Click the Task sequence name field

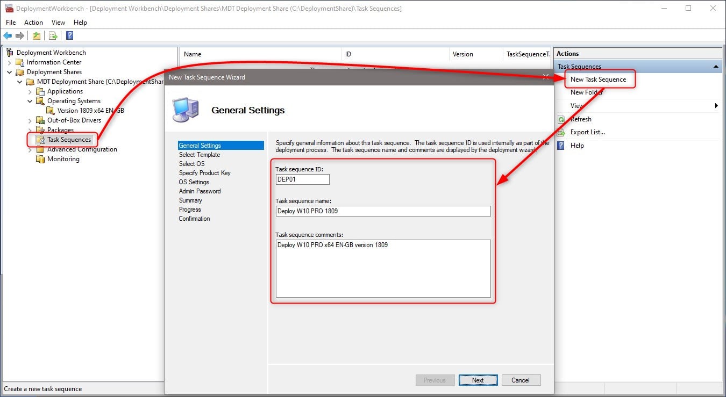point(383,211)
